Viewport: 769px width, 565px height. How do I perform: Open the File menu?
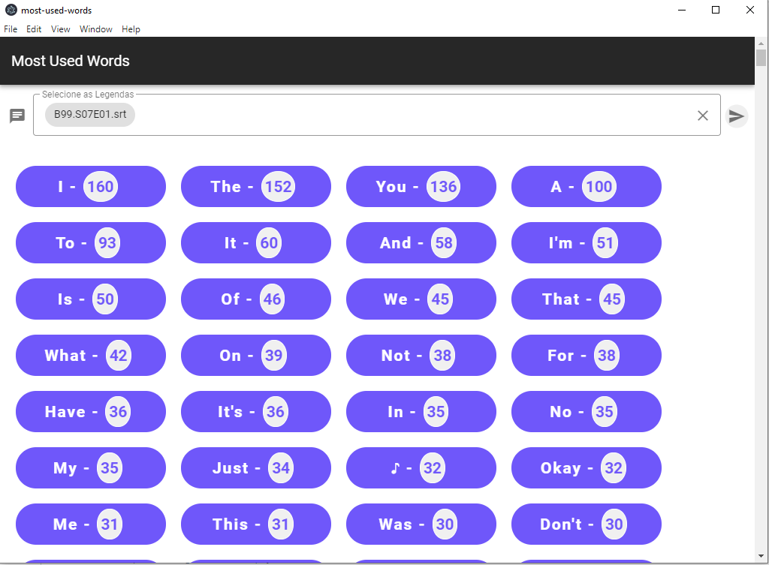11,29
